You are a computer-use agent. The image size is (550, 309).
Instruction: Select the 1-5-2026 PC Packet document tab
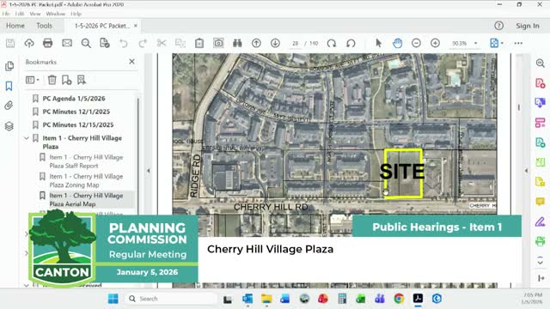click(101, 26)
